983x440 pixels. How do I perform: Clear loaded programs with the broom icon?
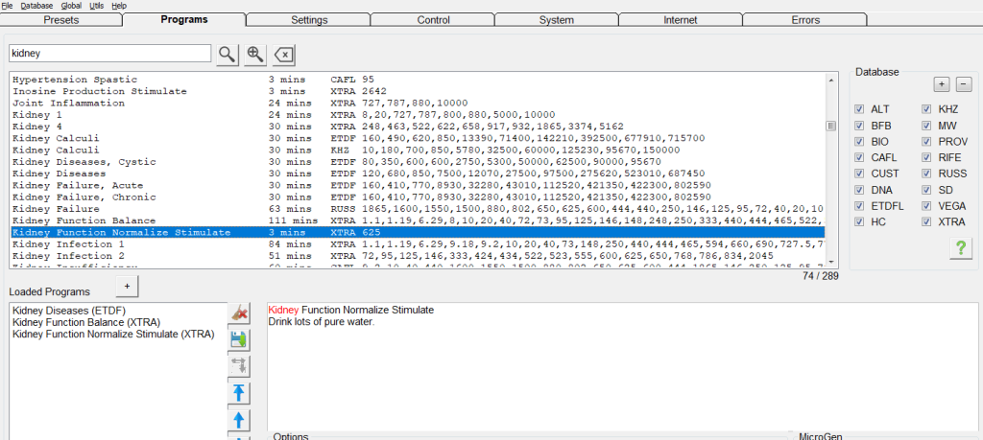click(239, 313)
